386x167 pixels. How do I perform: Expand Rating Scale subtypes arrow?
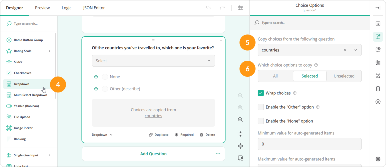(x=49, y=51)
